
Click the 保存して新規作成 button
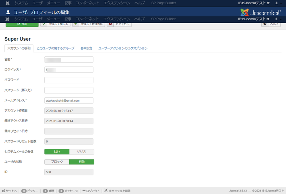tap(89, 24)
